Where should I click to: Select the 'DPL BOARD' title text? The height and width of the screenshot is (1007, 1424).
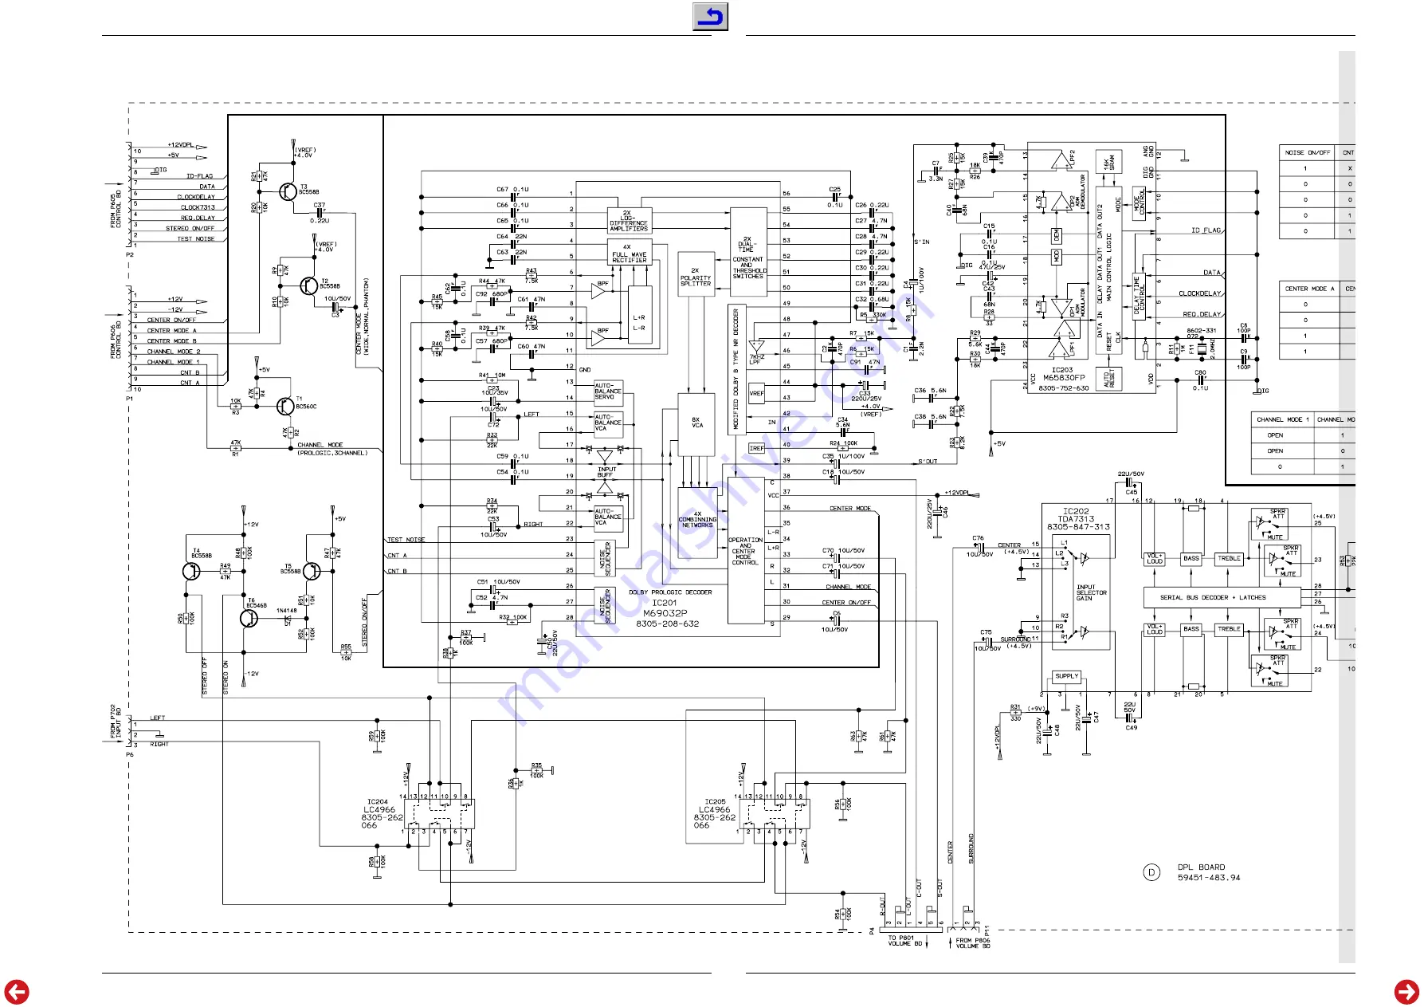(1202, 867)
